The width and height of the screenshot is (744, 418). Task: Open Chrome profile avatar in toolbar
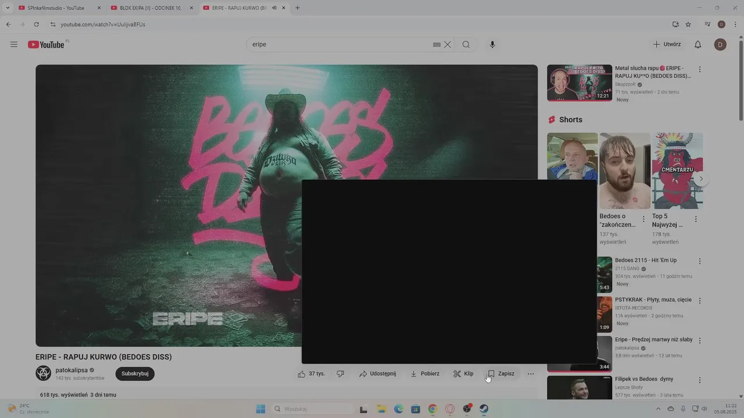click(721, 24)
